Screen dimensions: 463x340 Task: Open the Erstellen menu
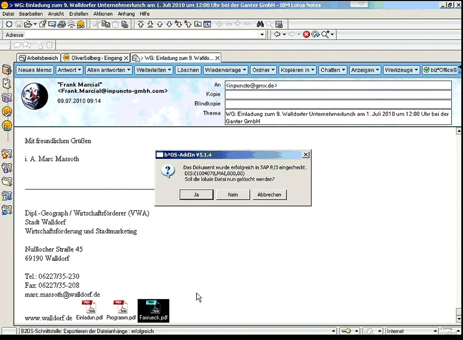point(79,14)
